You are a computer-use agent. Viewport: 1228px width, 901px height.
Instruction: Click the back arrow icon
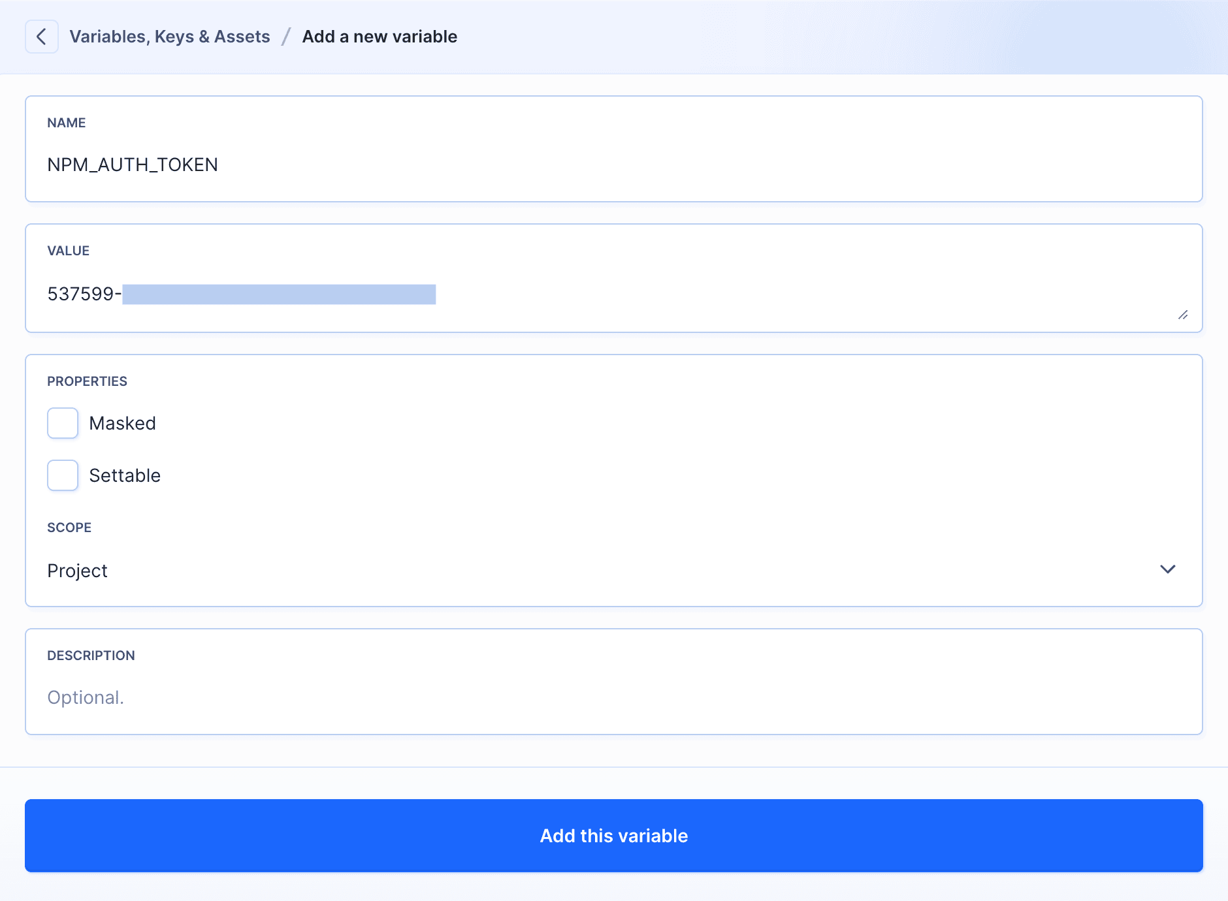coord(42,36)
